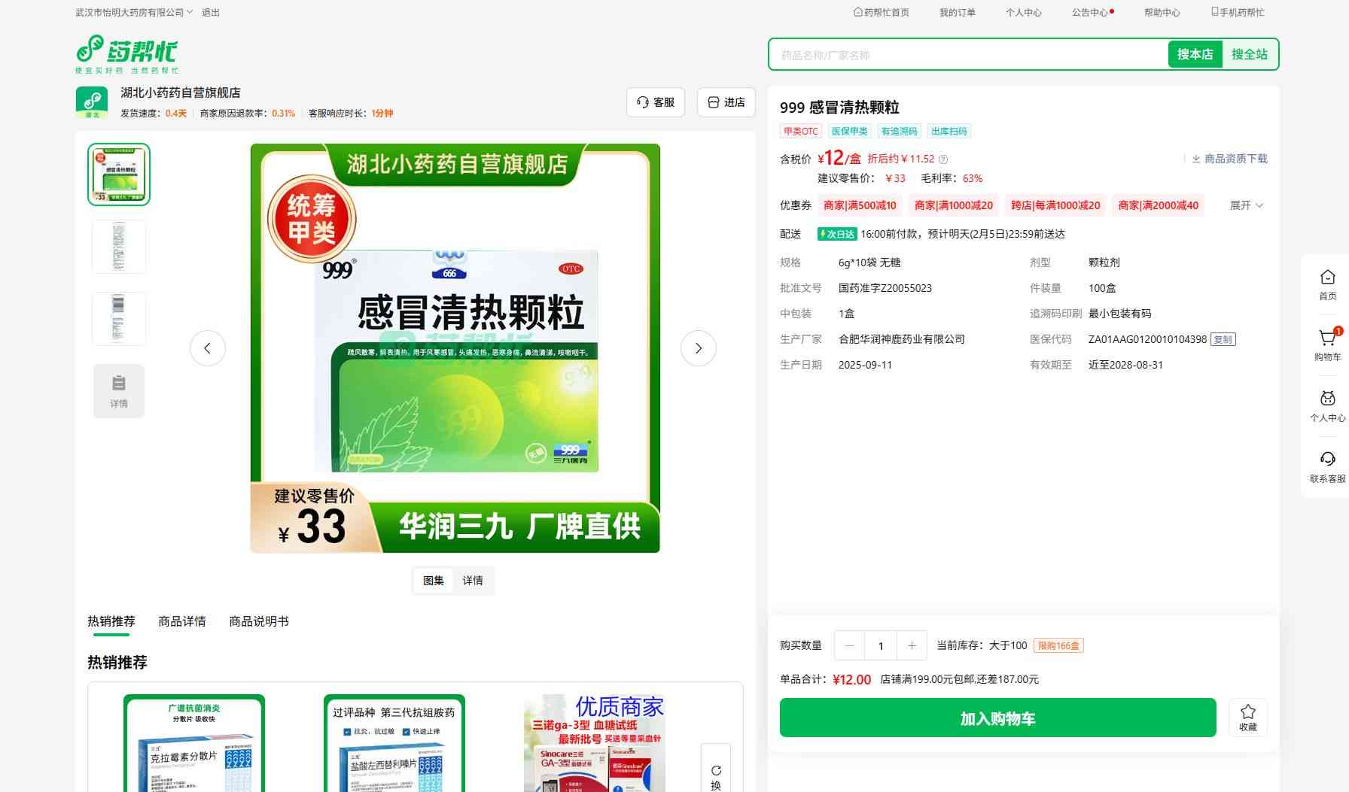Screen dimensions: 1349x792
Task: Show previous product image with left arrow
Action: coord(208,348)
